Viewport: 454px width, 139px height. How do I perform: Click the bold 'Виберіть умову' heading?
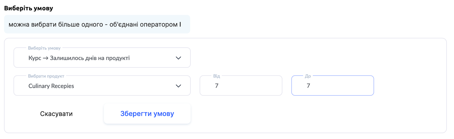click(29, 8)
